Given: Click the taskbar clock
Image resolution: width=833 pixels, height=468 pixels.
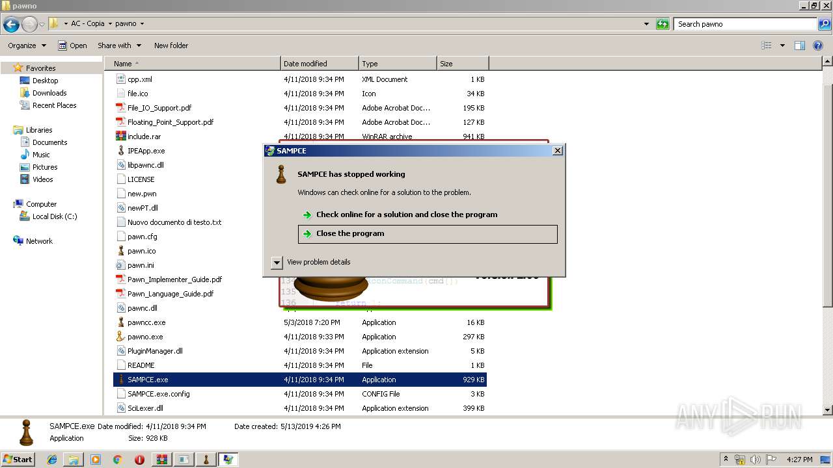Looking at the screenshot, I should click(x=800, y=460).
